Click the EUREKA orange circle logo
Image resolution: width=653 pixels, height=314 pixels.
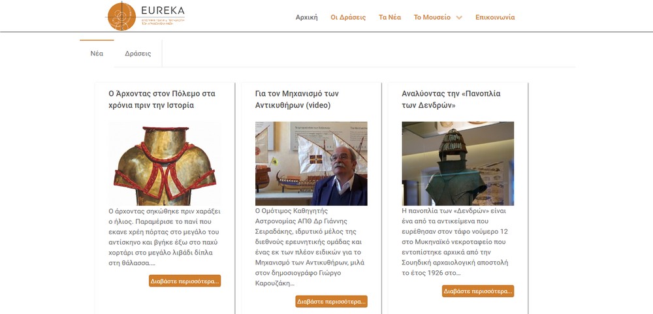coord(121,16)
